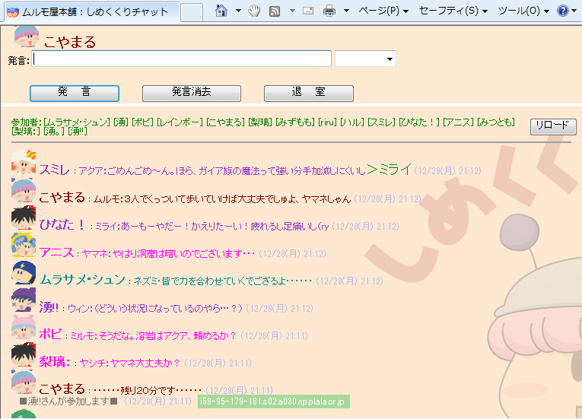582x419 pixels.
Task: Expand the Help icon dropdown arrow
Action: [574, 11]
